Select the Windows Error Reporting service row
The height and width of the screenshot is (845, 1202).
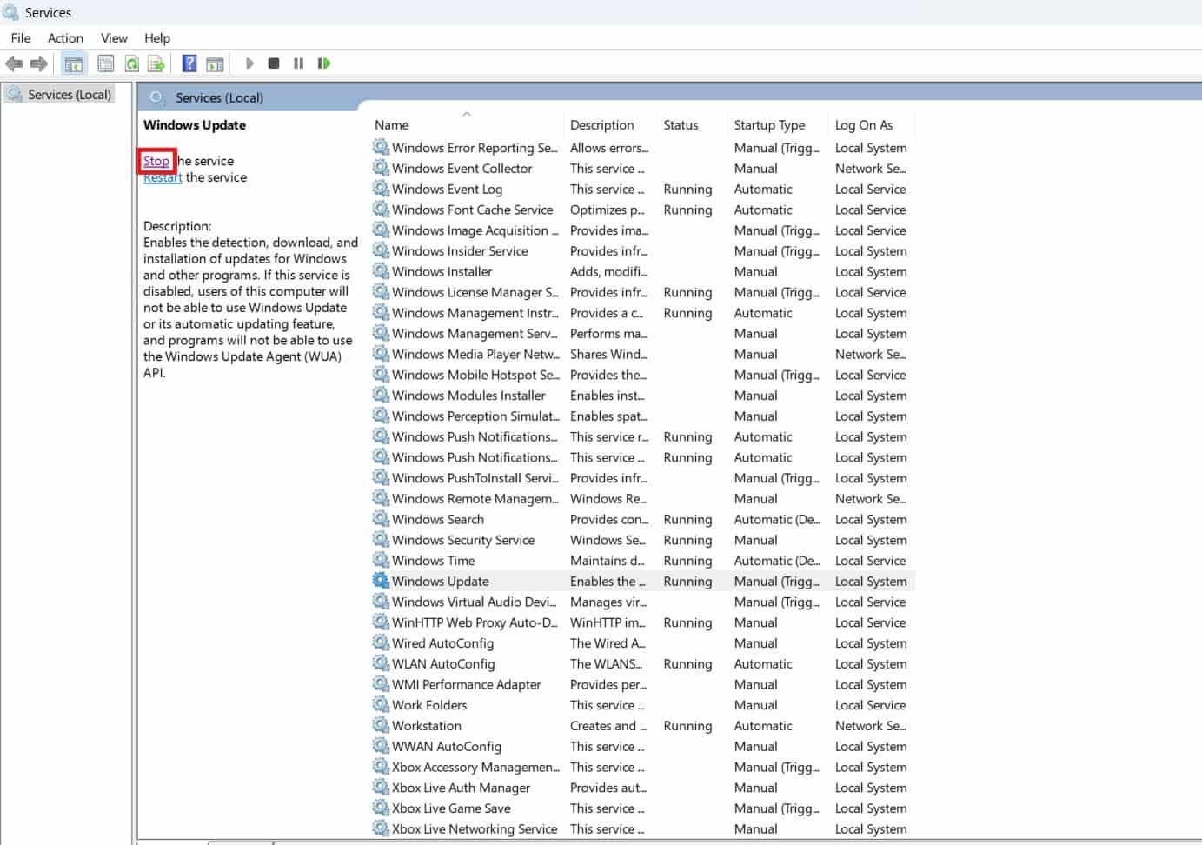[x=643, y=148]
